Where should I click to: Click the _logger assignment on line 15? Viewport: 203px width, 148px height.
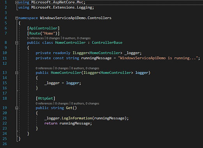click(x=52, y=83)
